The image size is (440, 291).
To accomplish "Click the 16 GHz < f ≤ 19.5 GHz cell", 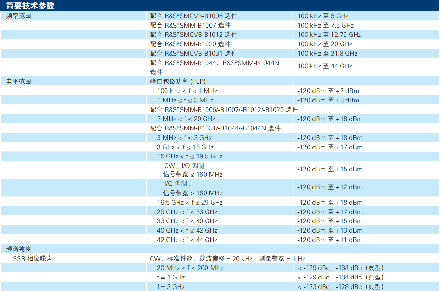I will [x=190, y=156].
